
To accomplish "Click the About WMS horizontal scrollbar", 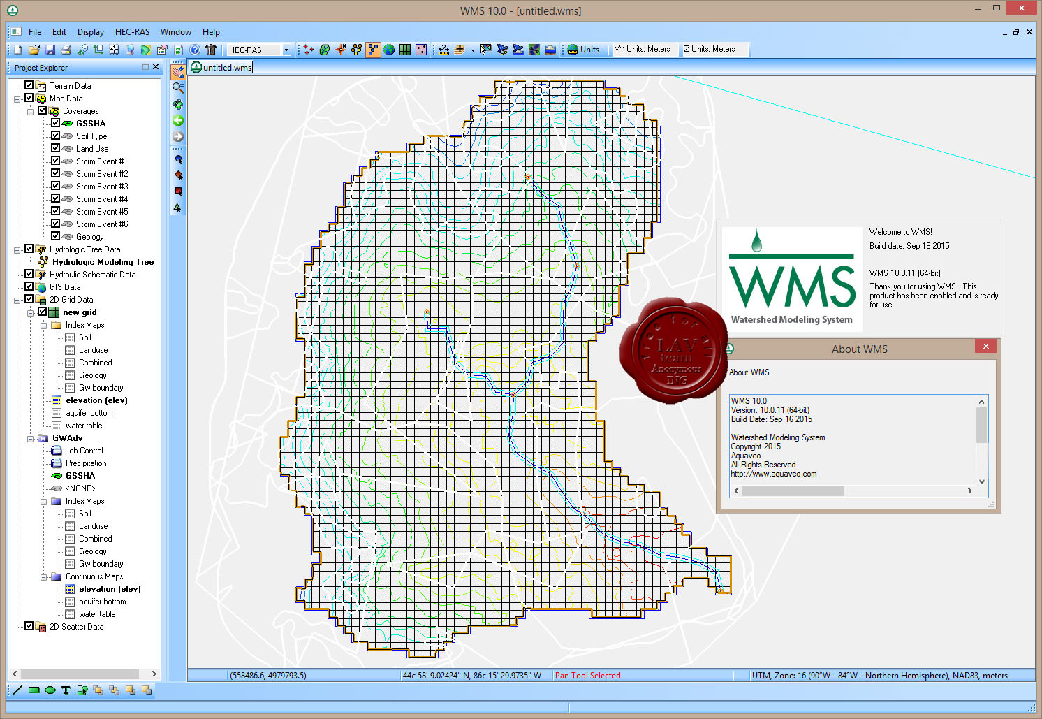I will (852, 491).
